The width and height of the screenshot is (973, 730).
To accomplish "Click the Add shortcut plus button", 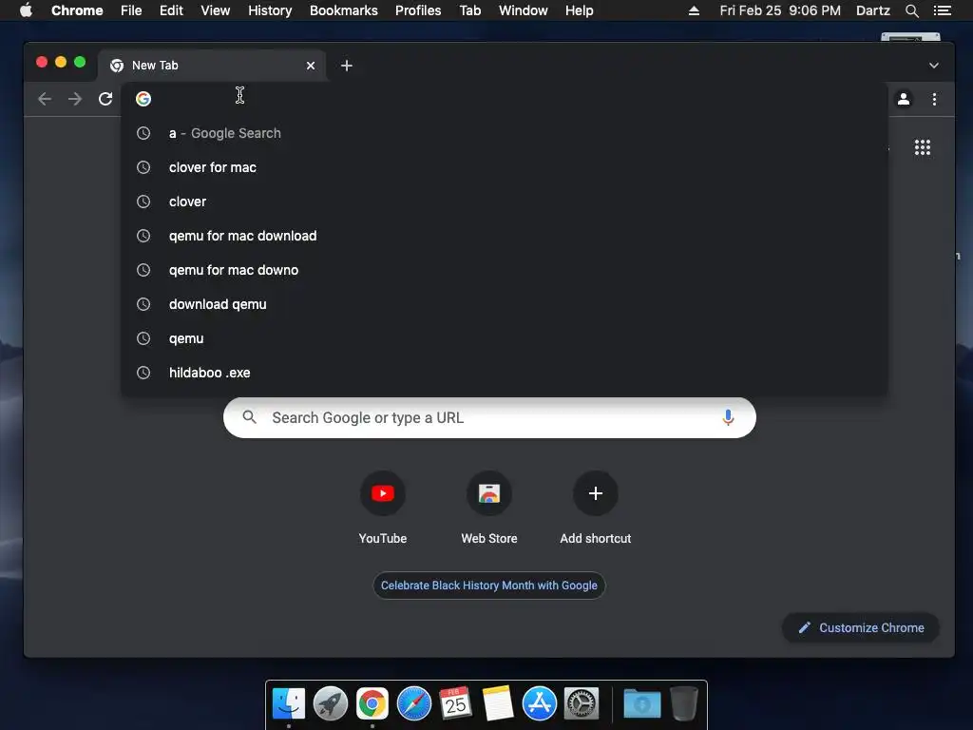I will coord(596,493).
